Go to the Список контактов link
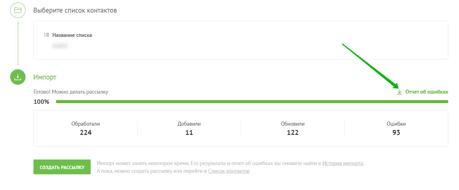 [229, 171]
